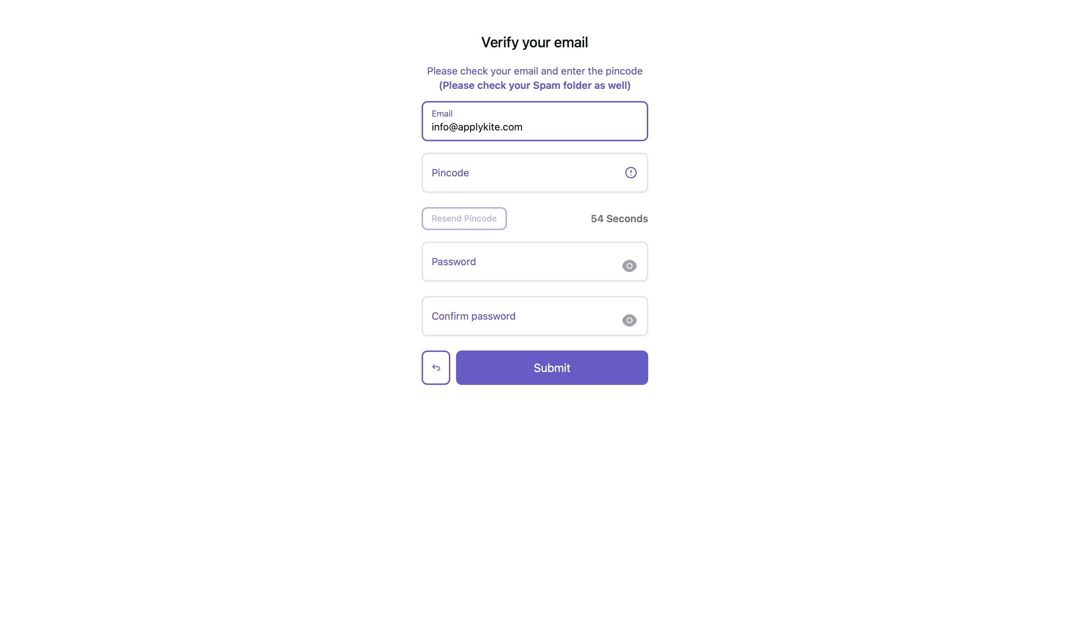Image resolution: width=1077 pixels, height=620 pixels.
Task: Place cursor in info@applykite.com text
Action: click(477, 127)
